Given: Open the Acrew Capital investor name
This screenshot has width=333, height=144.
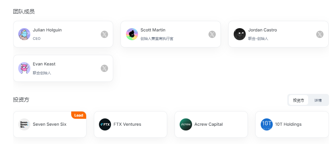Looking at the screenshot, I should pyautogui.click(x=208, y=124).
